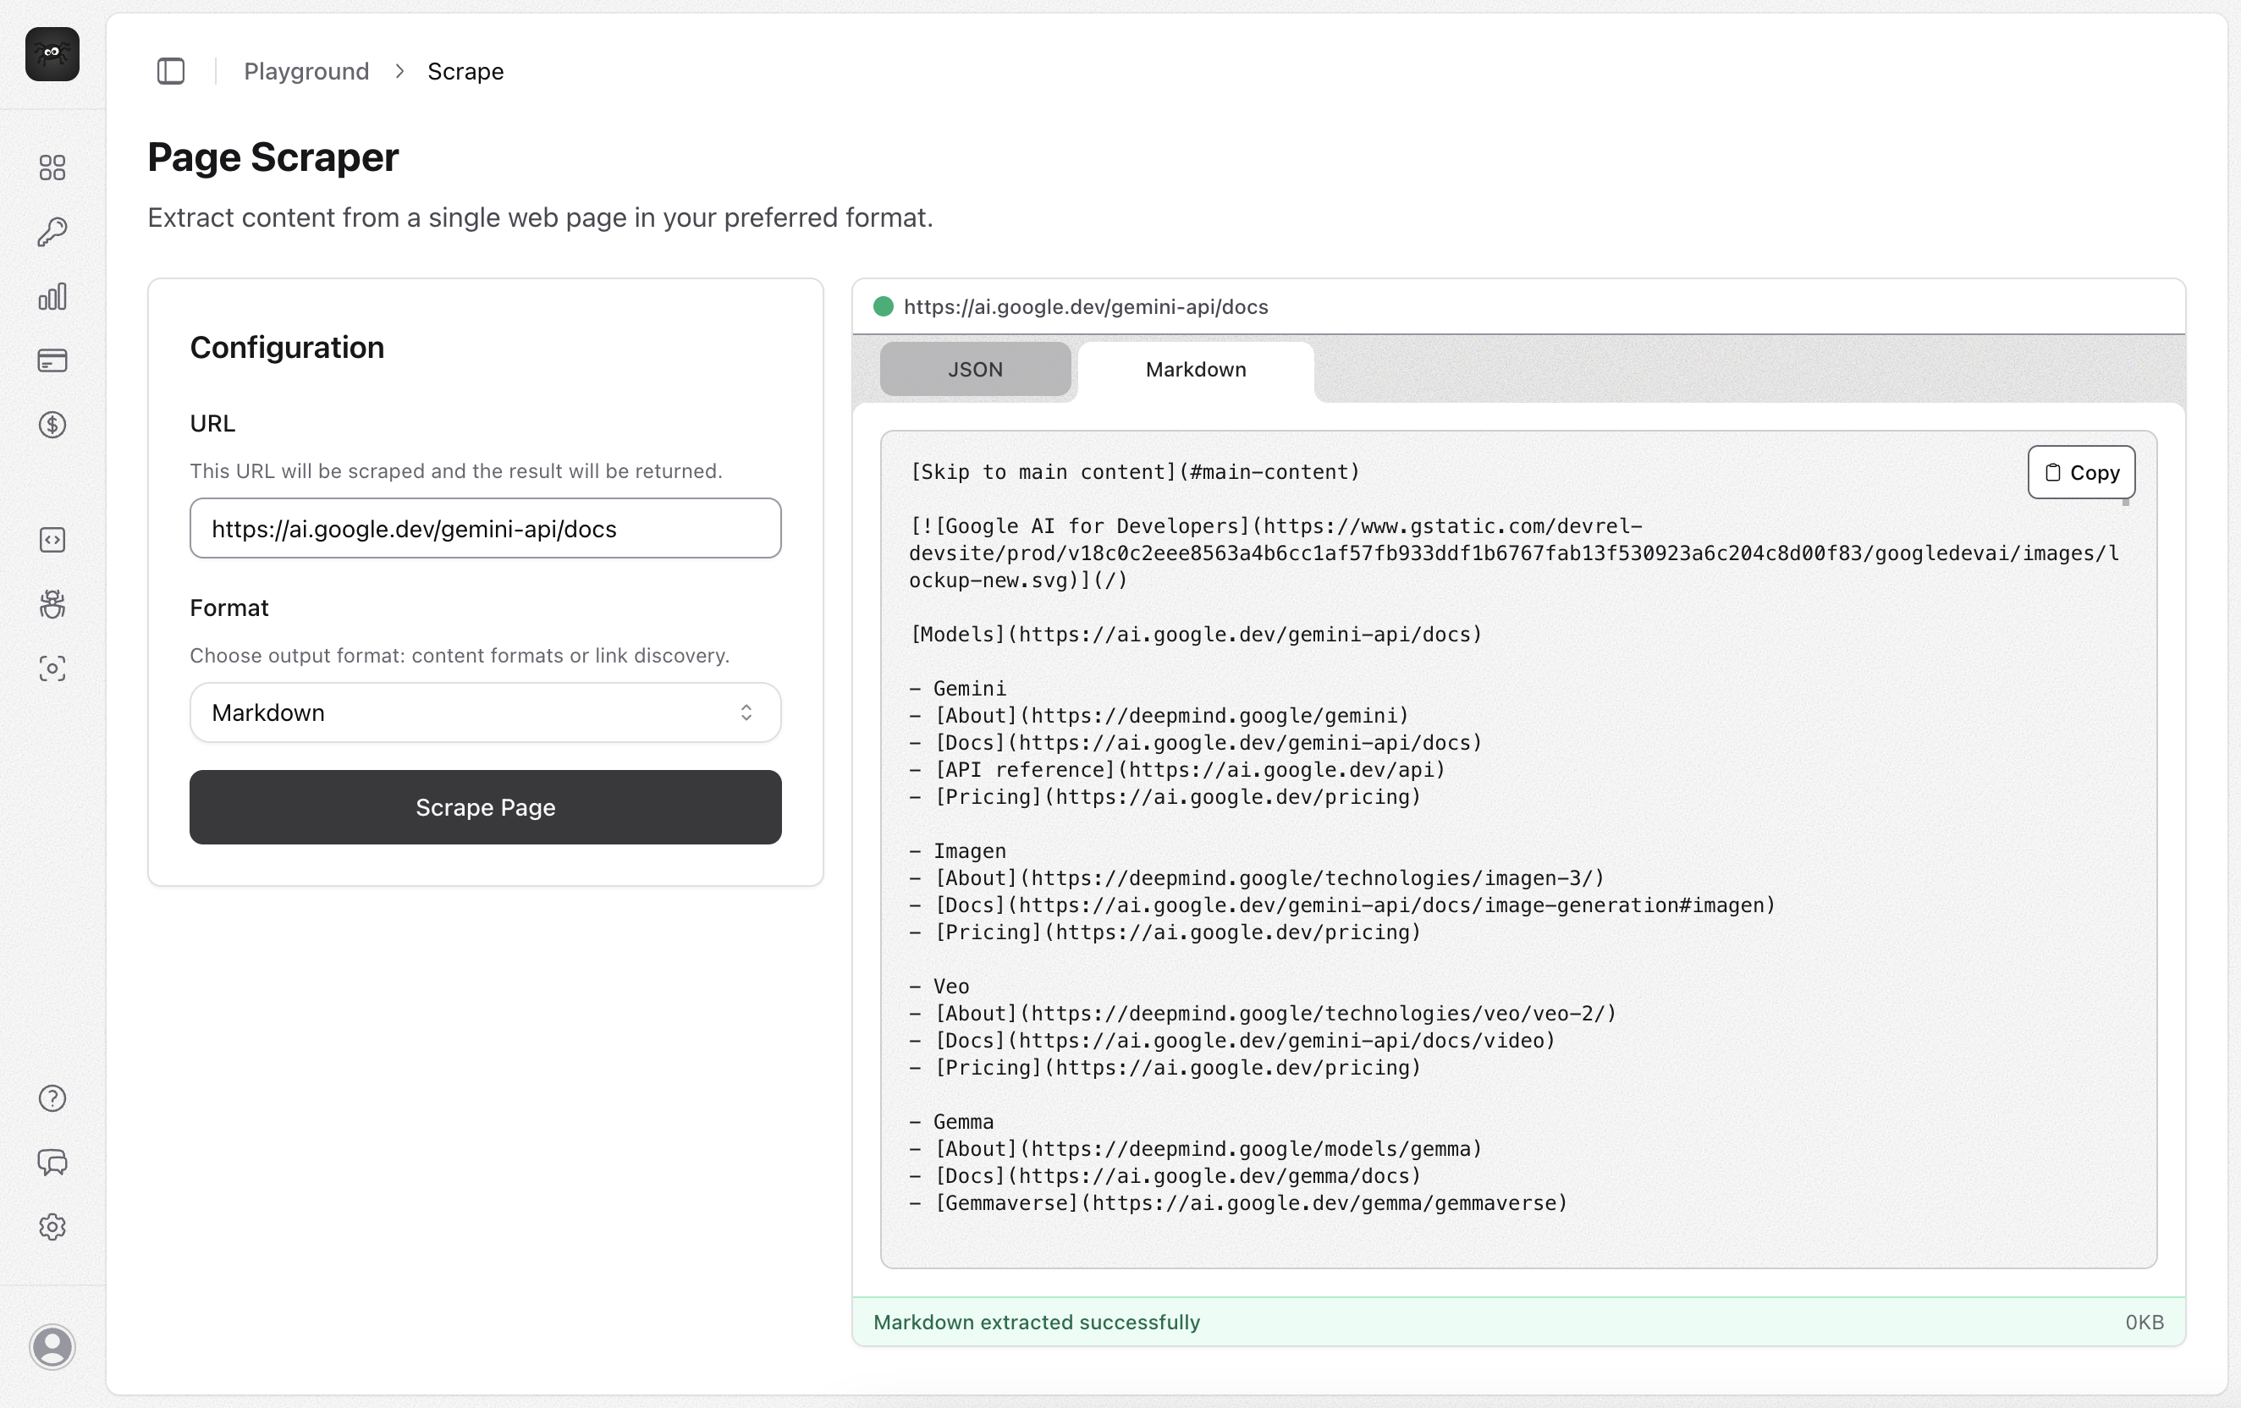Open the help question mark icon
This screenshot has height=1408, width=2241.
(52, 1098)
